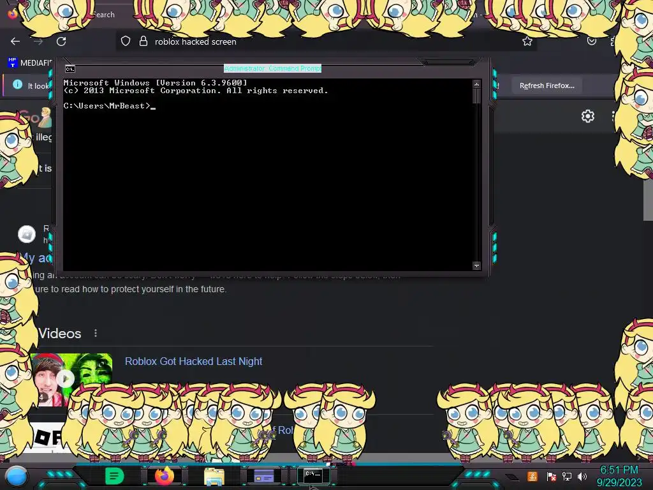
Task: Open the Pocket save icon
Action: [x=591, y=41]
